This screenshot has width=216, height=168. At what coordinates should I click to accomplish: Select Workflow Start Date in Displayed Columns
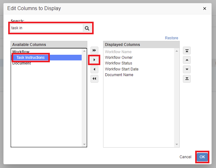121,69
